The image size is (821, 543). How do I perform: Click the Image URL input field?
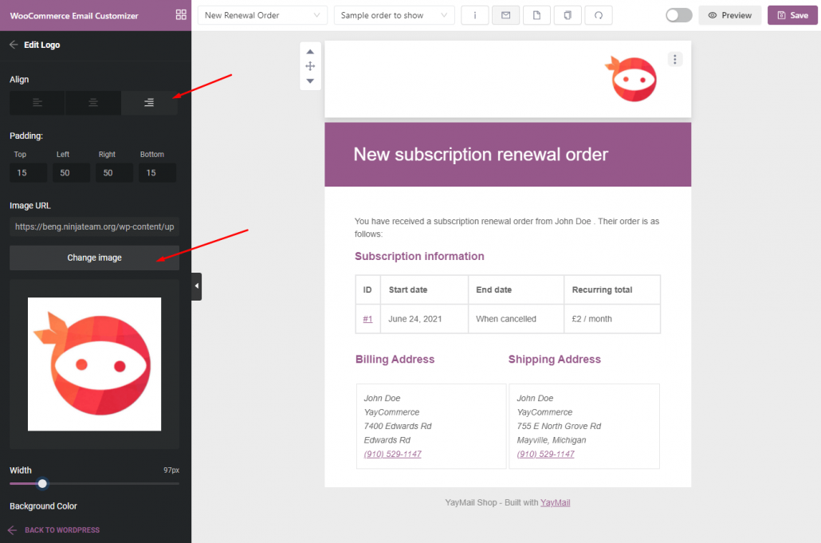pos(94,226)
